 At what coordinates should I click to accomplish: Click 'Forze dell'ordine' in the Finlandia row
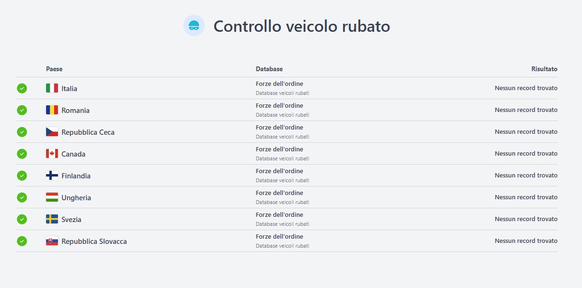pos(279,171)
